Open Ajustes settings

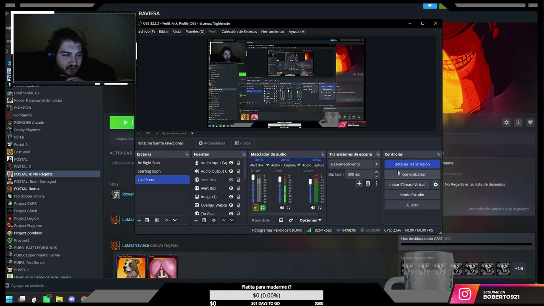click(412, 205)
